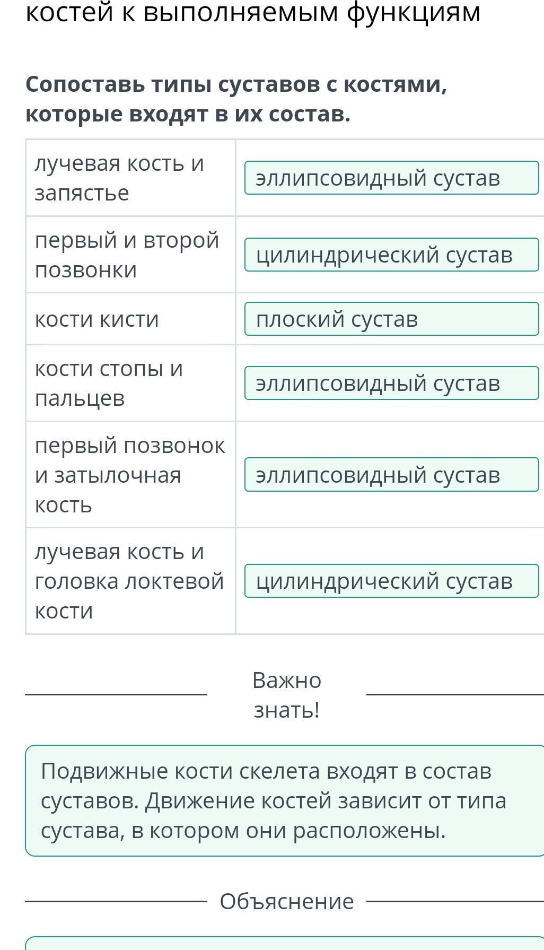Open answer box for 'лучевая кость и головка локтевой кости'
The width and height of the screenshot is (544, 950).
point(391,581)
